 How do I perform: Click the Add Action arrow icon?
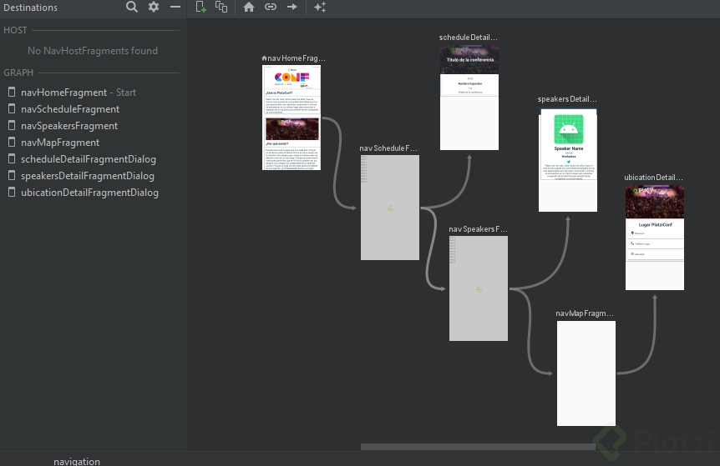pyautogui.click(x=292, y=7)
